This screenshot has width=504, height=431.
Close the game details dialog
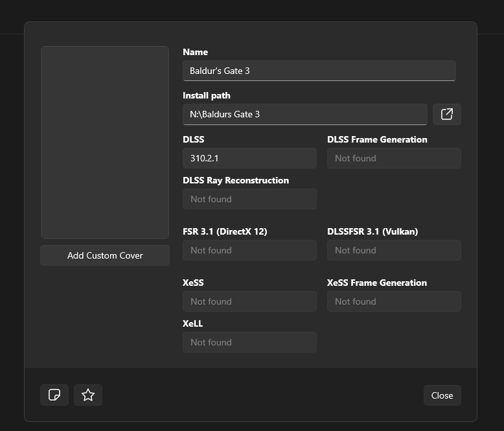point(442,395)
